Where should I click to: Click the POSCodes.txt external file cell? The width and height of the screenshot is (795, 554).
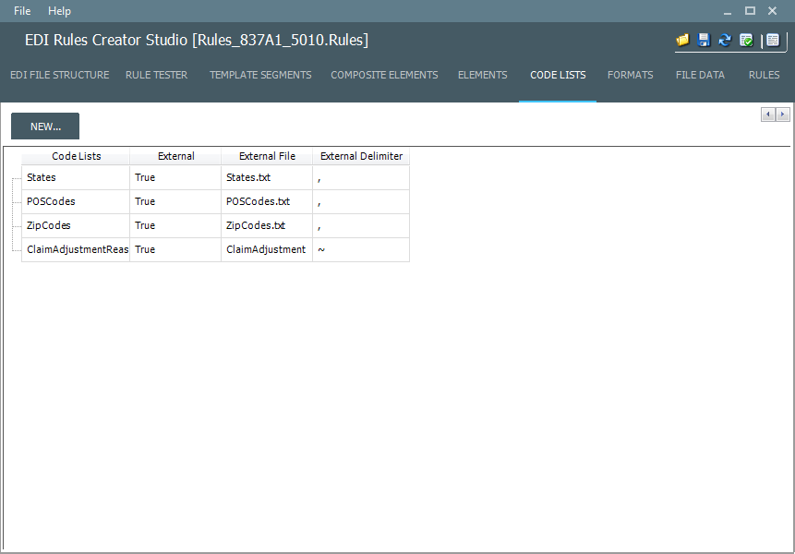click(x=267, y=201)
